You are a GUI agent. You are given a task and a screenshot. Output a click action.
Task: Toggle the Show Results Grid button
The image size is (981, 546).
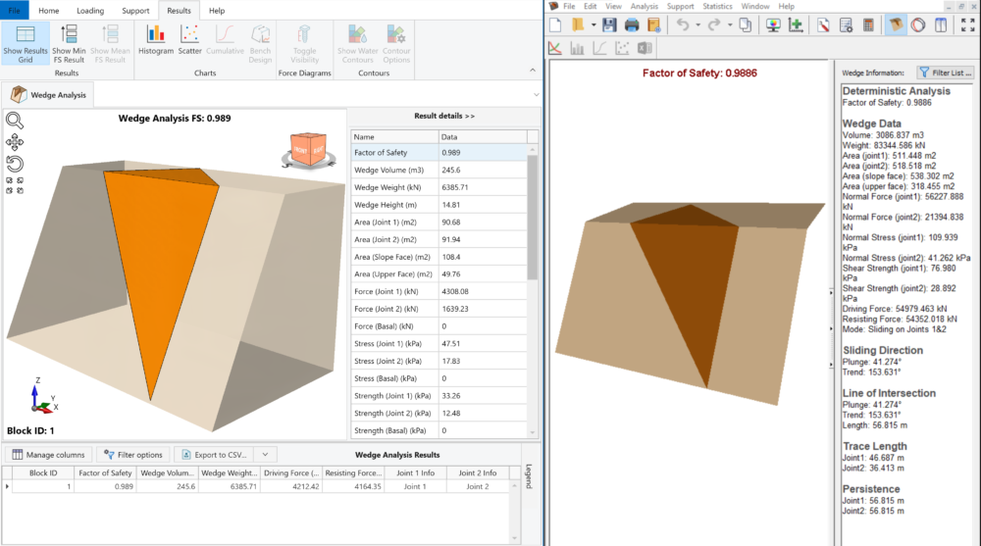click(x=26, y=40)
